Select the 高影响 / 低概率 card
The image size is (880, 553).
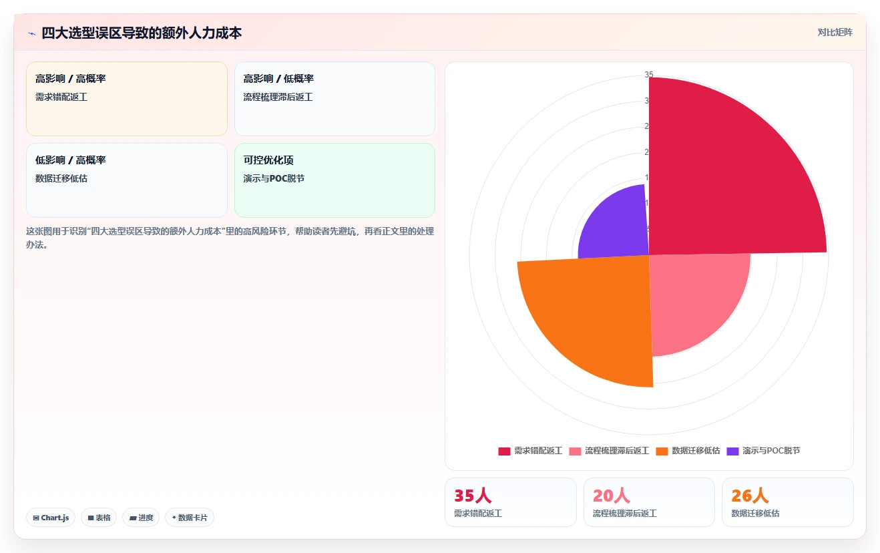pyautogui.click(x=335, y=99)
